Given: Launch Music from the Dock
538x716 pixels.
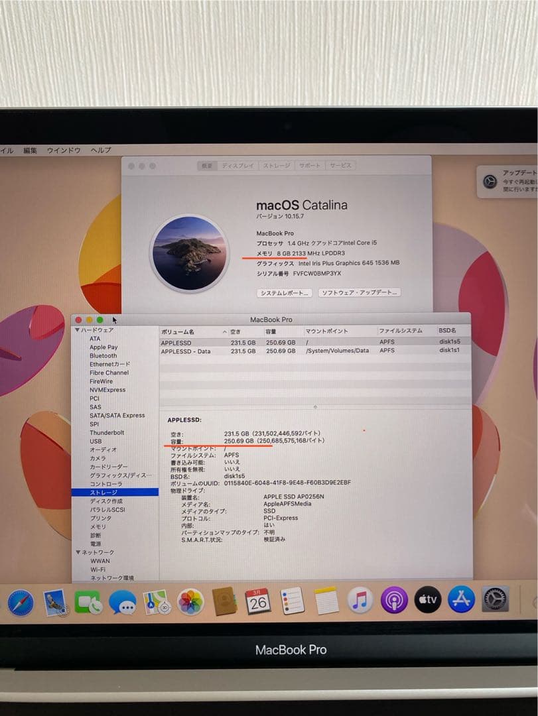Looking at the screenshot, I should [x=360, y=600].
